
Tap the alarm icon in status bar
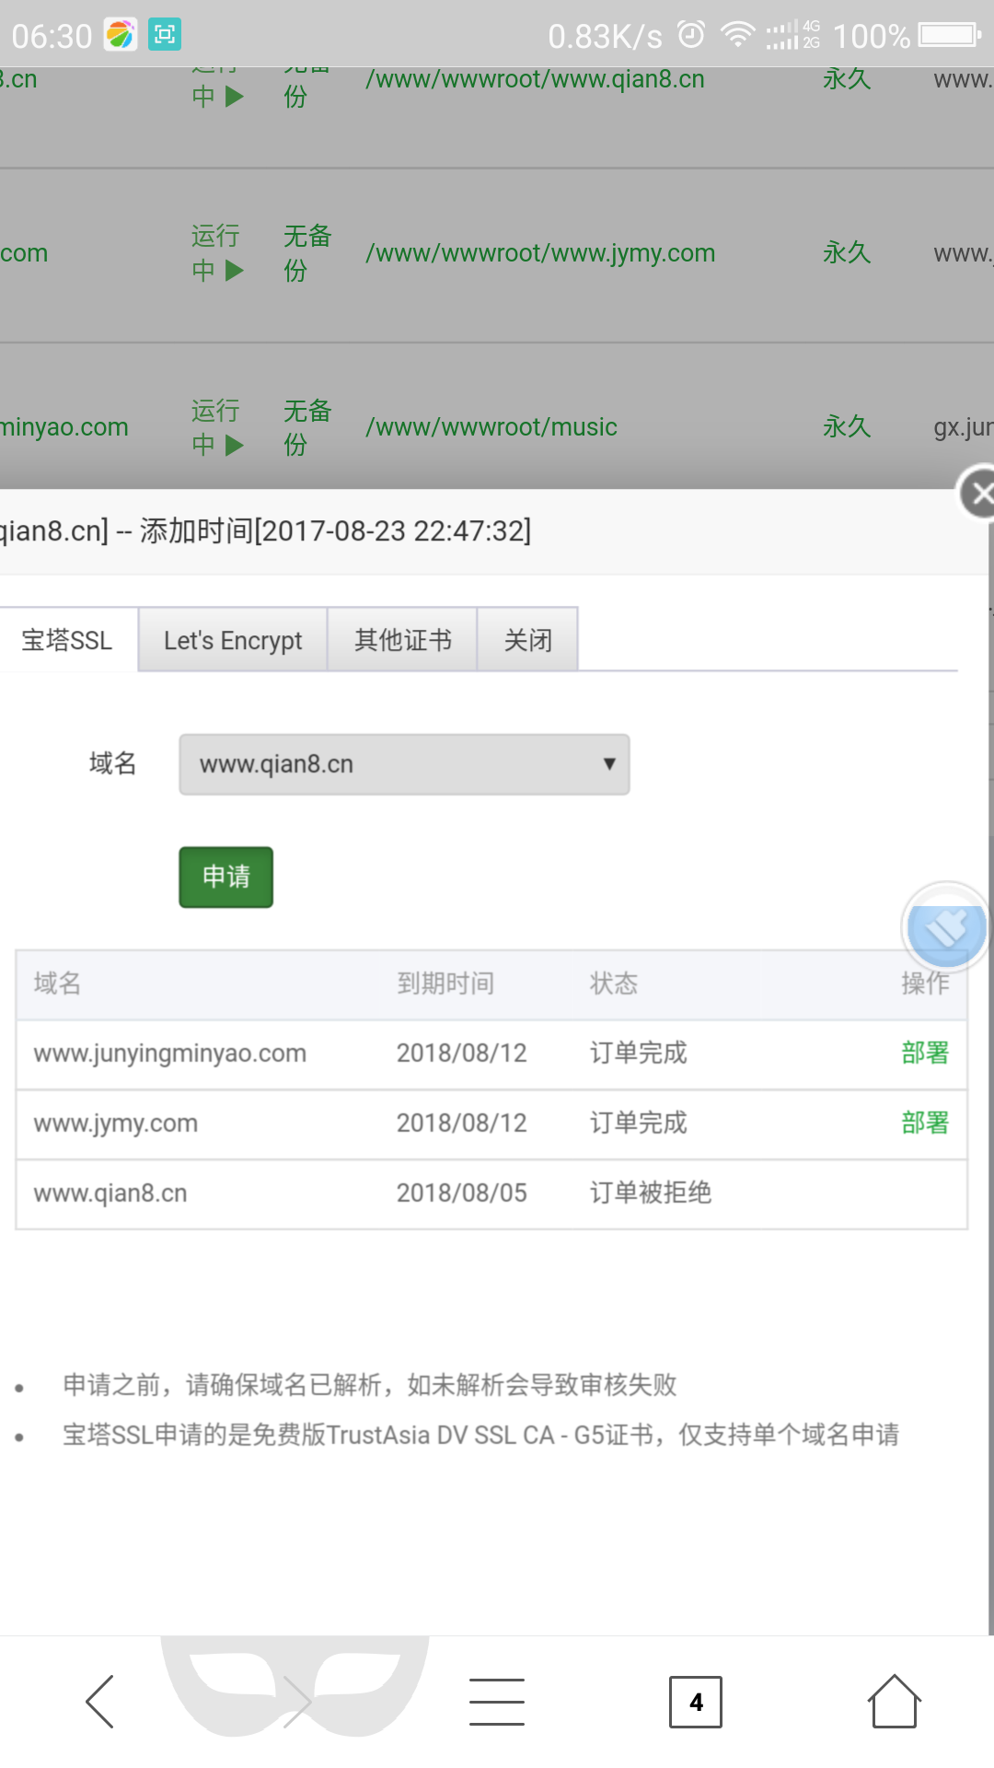pos(691,35)
